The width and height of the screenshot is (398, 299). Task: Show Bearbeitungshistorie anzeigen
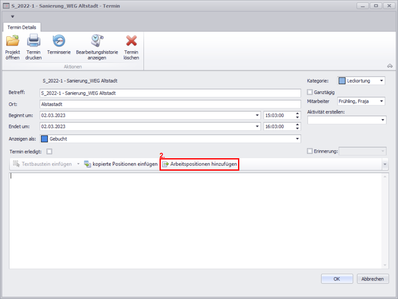97,42
